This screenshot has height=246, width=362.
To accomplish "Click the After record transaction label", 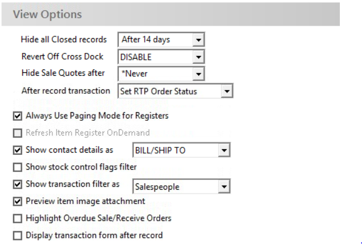I will 66,91.
